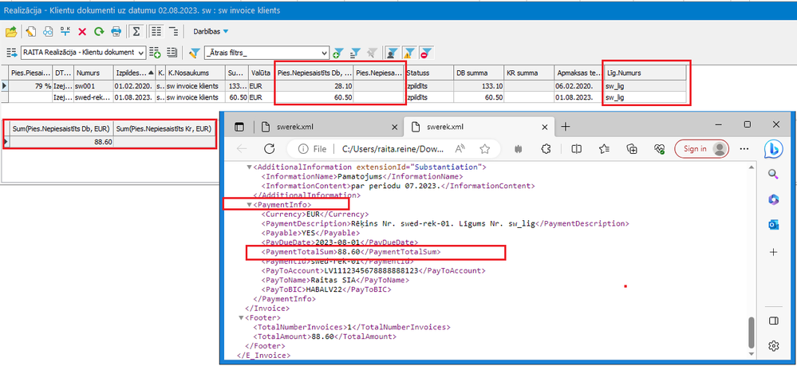
Task: Click the 88.60 sum total cell
Action: point(61,142)
